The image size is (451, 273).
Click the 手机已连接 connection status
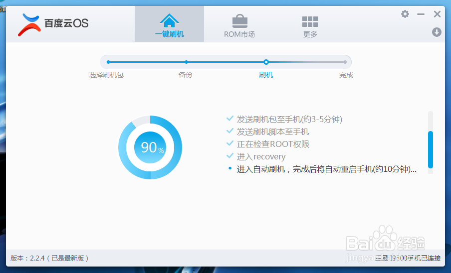pos(408,258)
